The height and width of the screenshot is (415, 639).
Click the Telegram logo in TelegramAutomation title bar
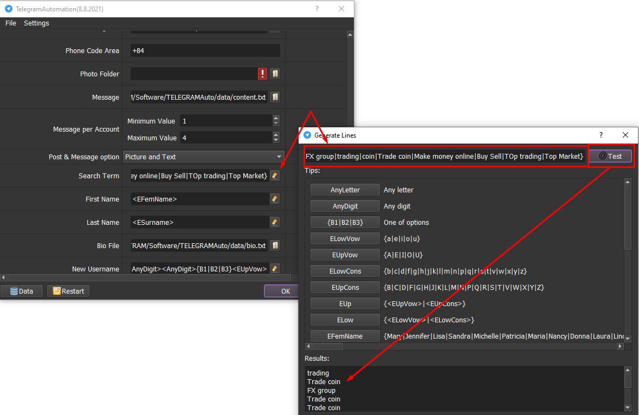click(9, 9)
